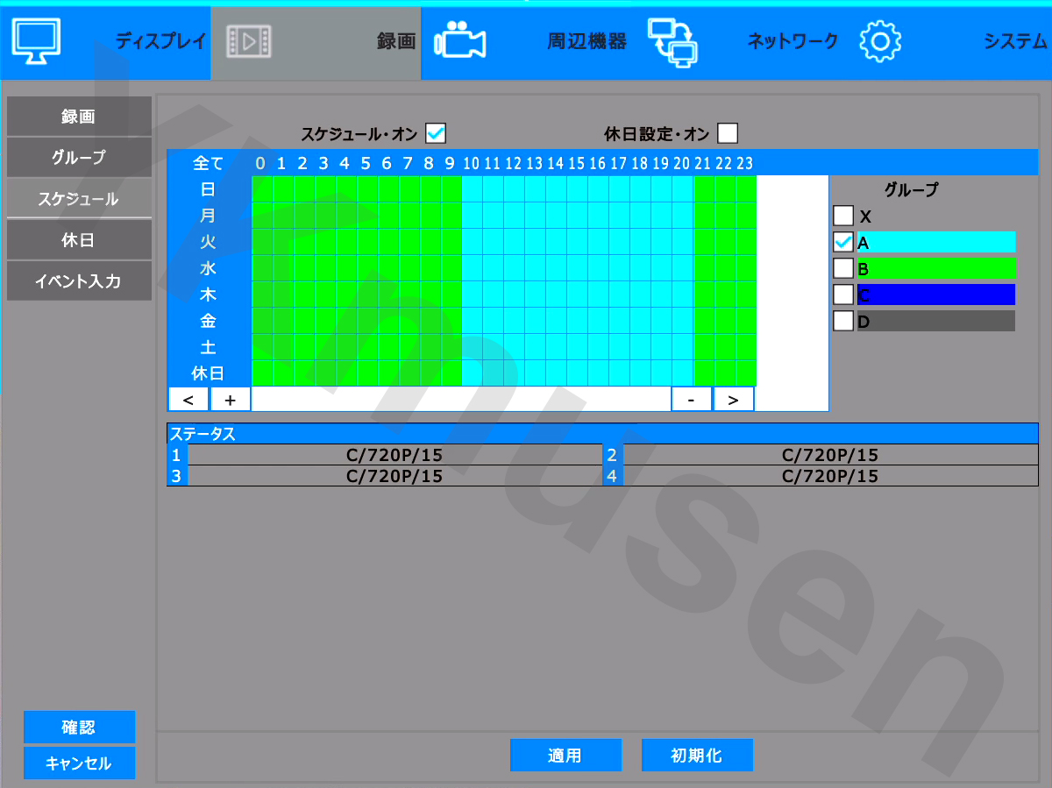Click the channel 4 status C/720P/15
The height and width of the screenshot is (788, 1052).
point(830,476)
